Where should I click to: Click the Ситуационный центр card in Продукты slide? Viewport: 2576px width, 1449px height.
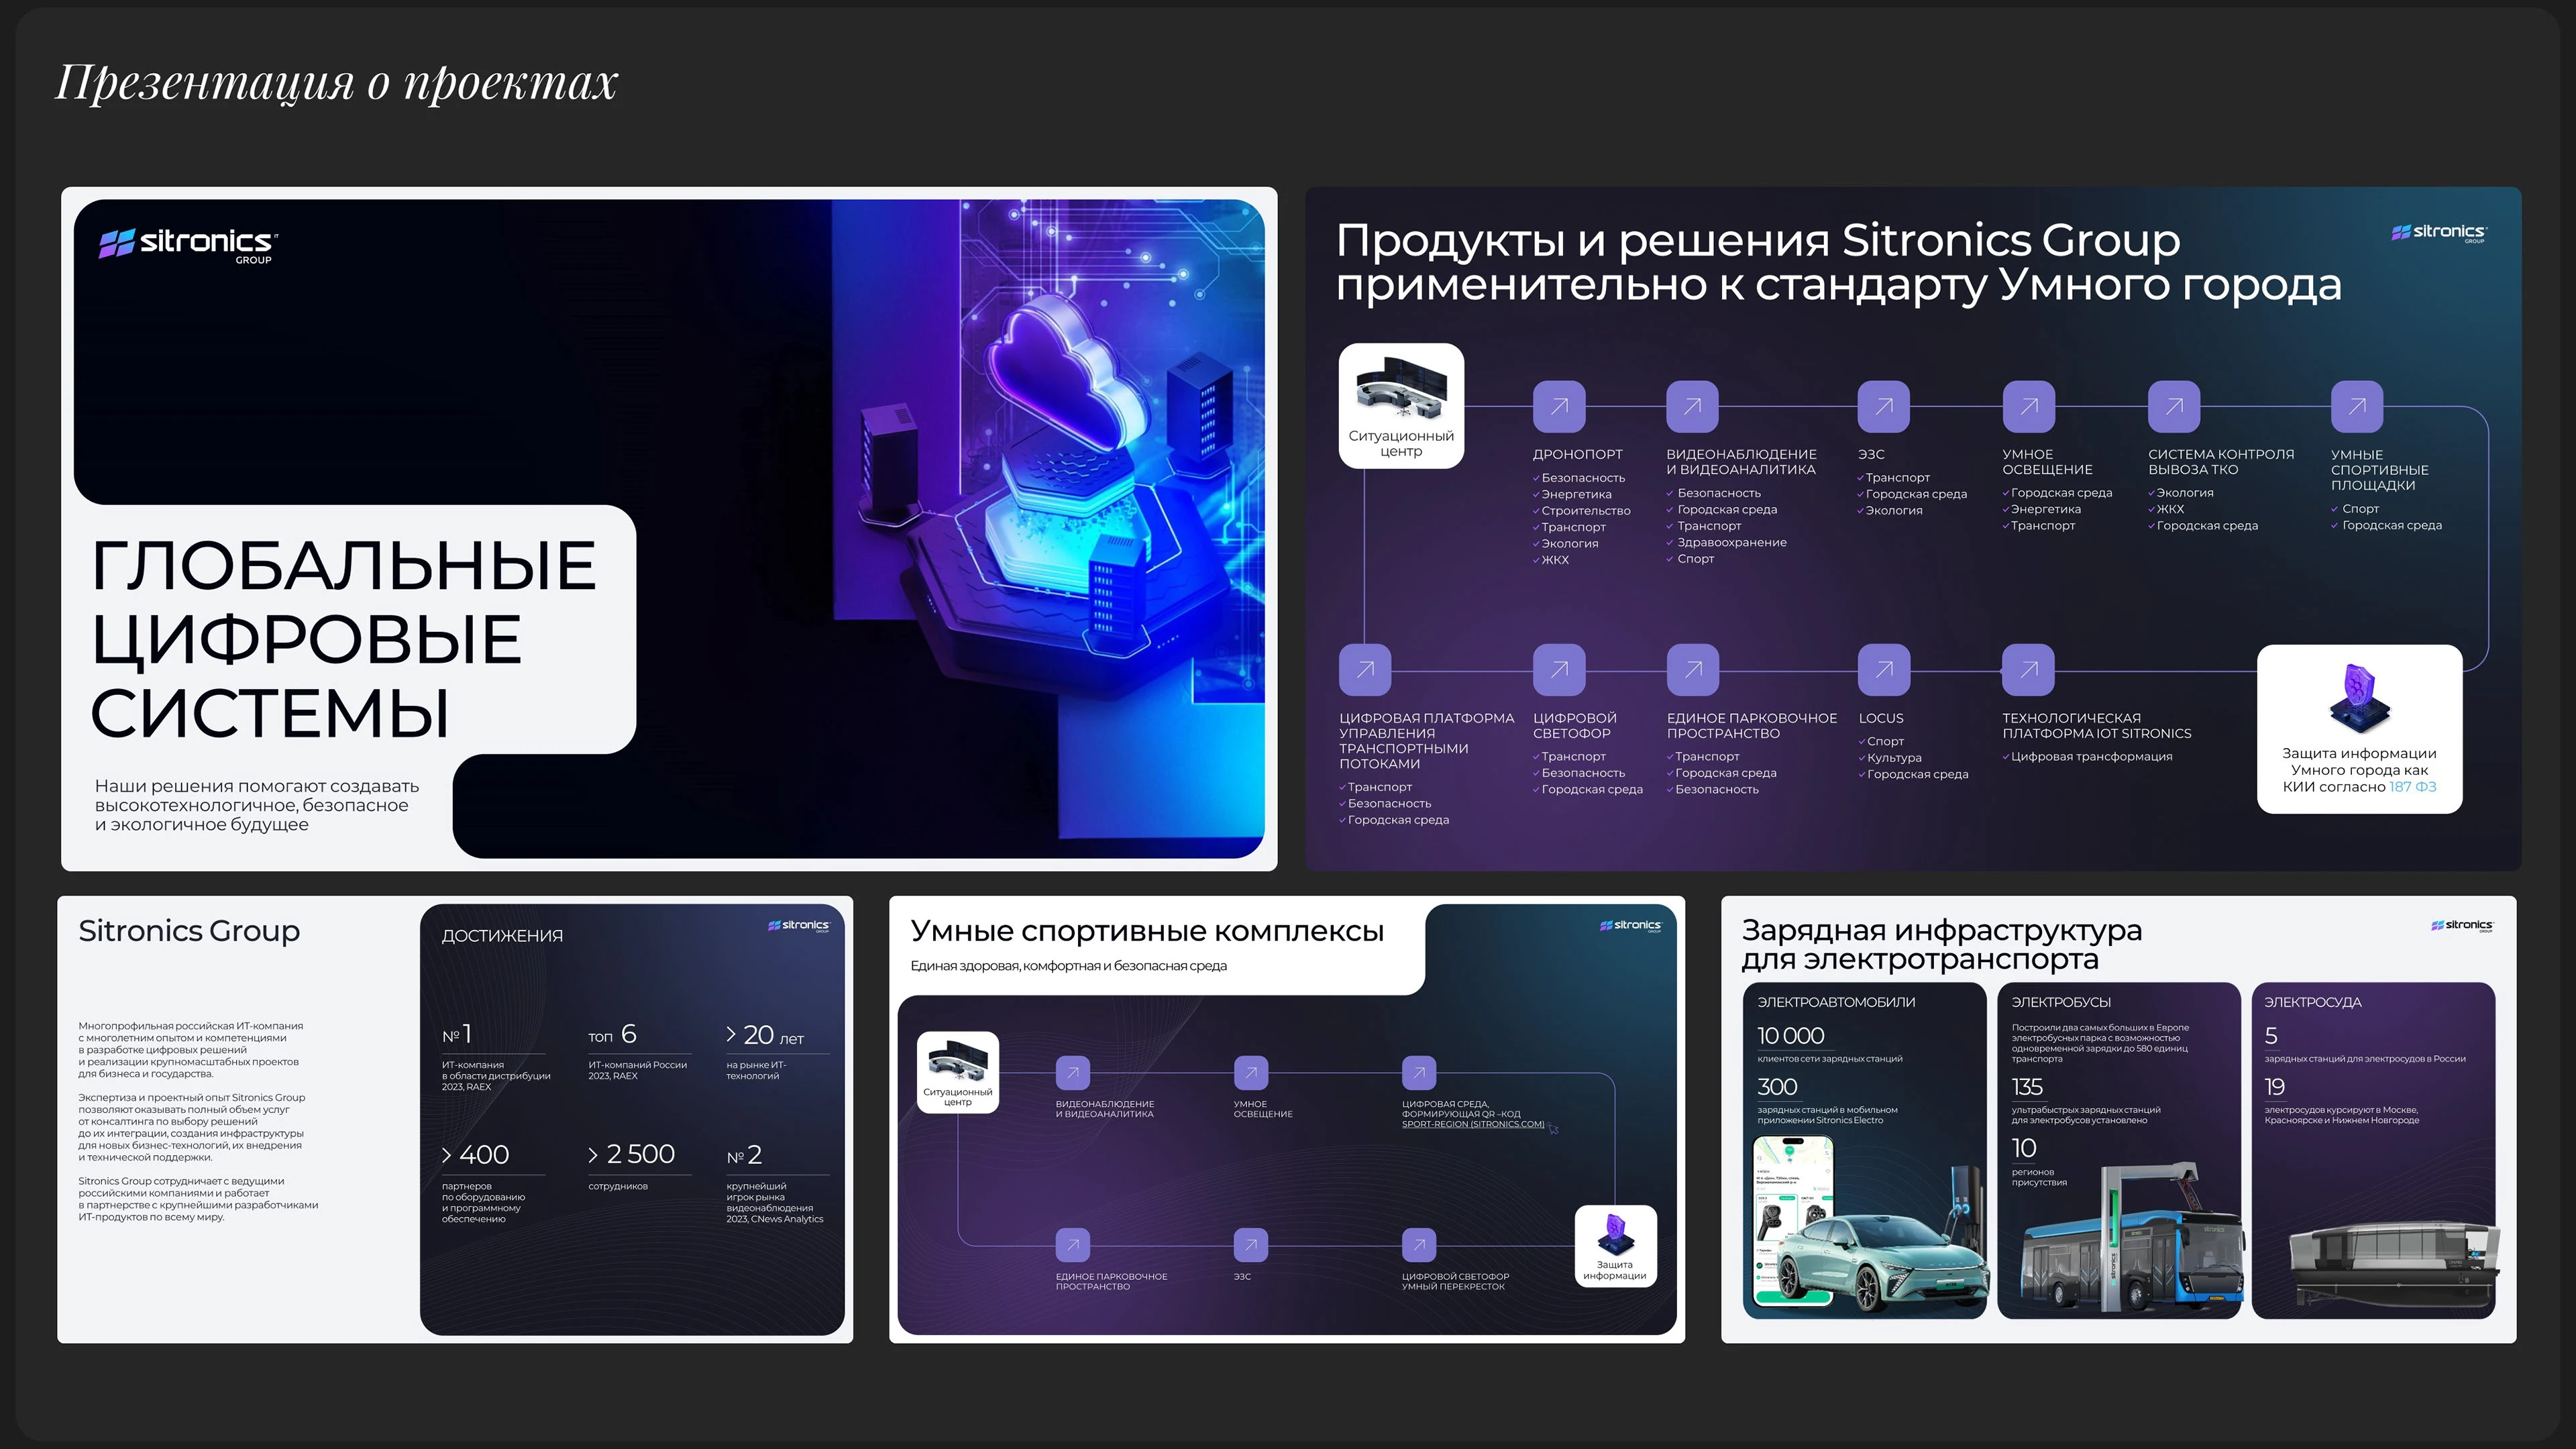[x=1401, y=405]
